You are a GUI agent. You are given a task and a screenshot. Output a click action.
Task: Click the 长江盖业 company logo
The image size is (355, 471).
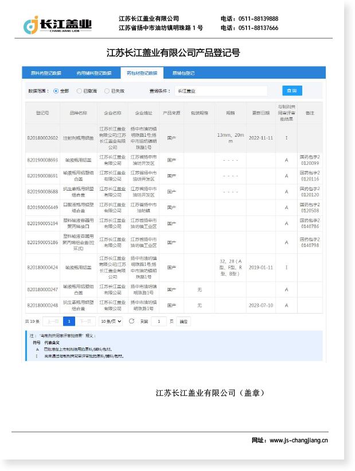click(57, 25)
